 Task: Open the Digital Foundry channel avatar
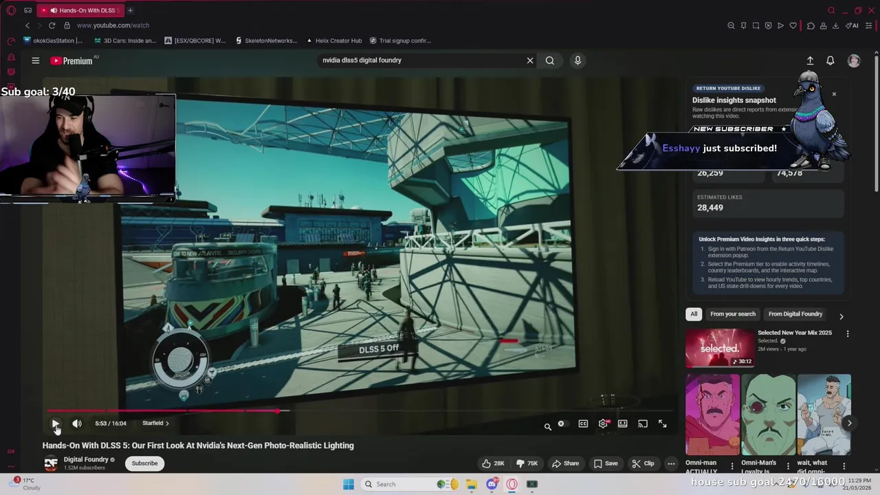[50, 463]
